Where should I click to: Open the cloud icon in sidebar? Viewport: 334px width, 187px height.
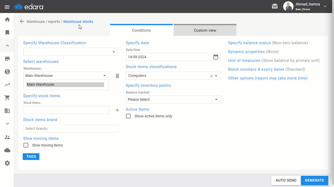click(x=7, y=150)
